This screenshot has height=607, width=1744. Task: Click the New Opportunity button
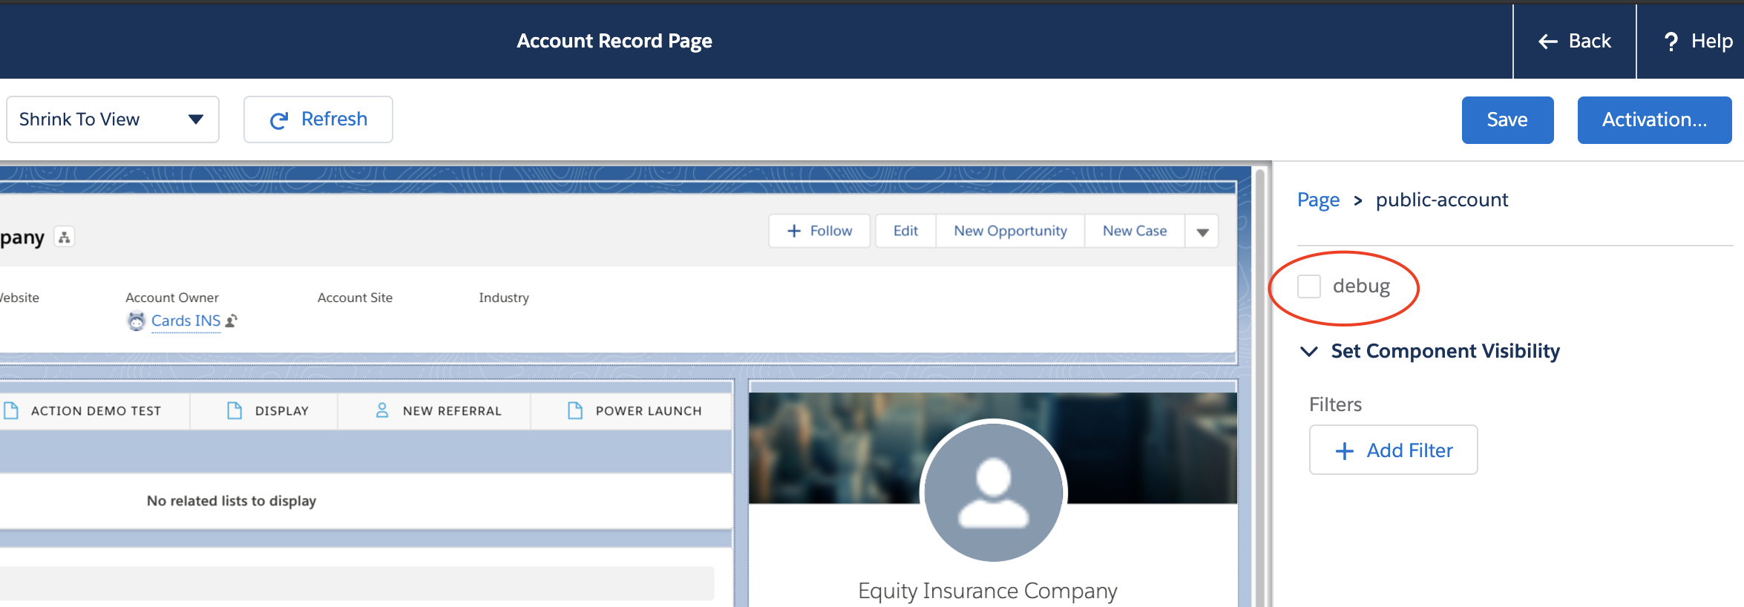coord(1010,231)
